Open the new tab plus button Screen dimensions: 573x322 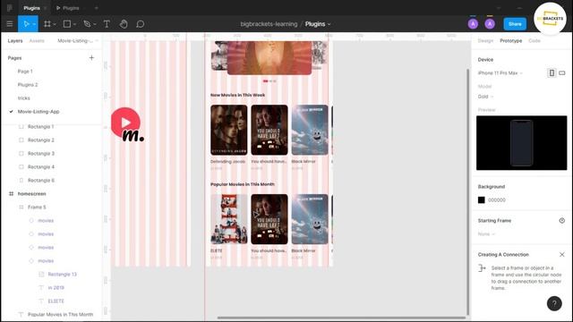point(97,8)
